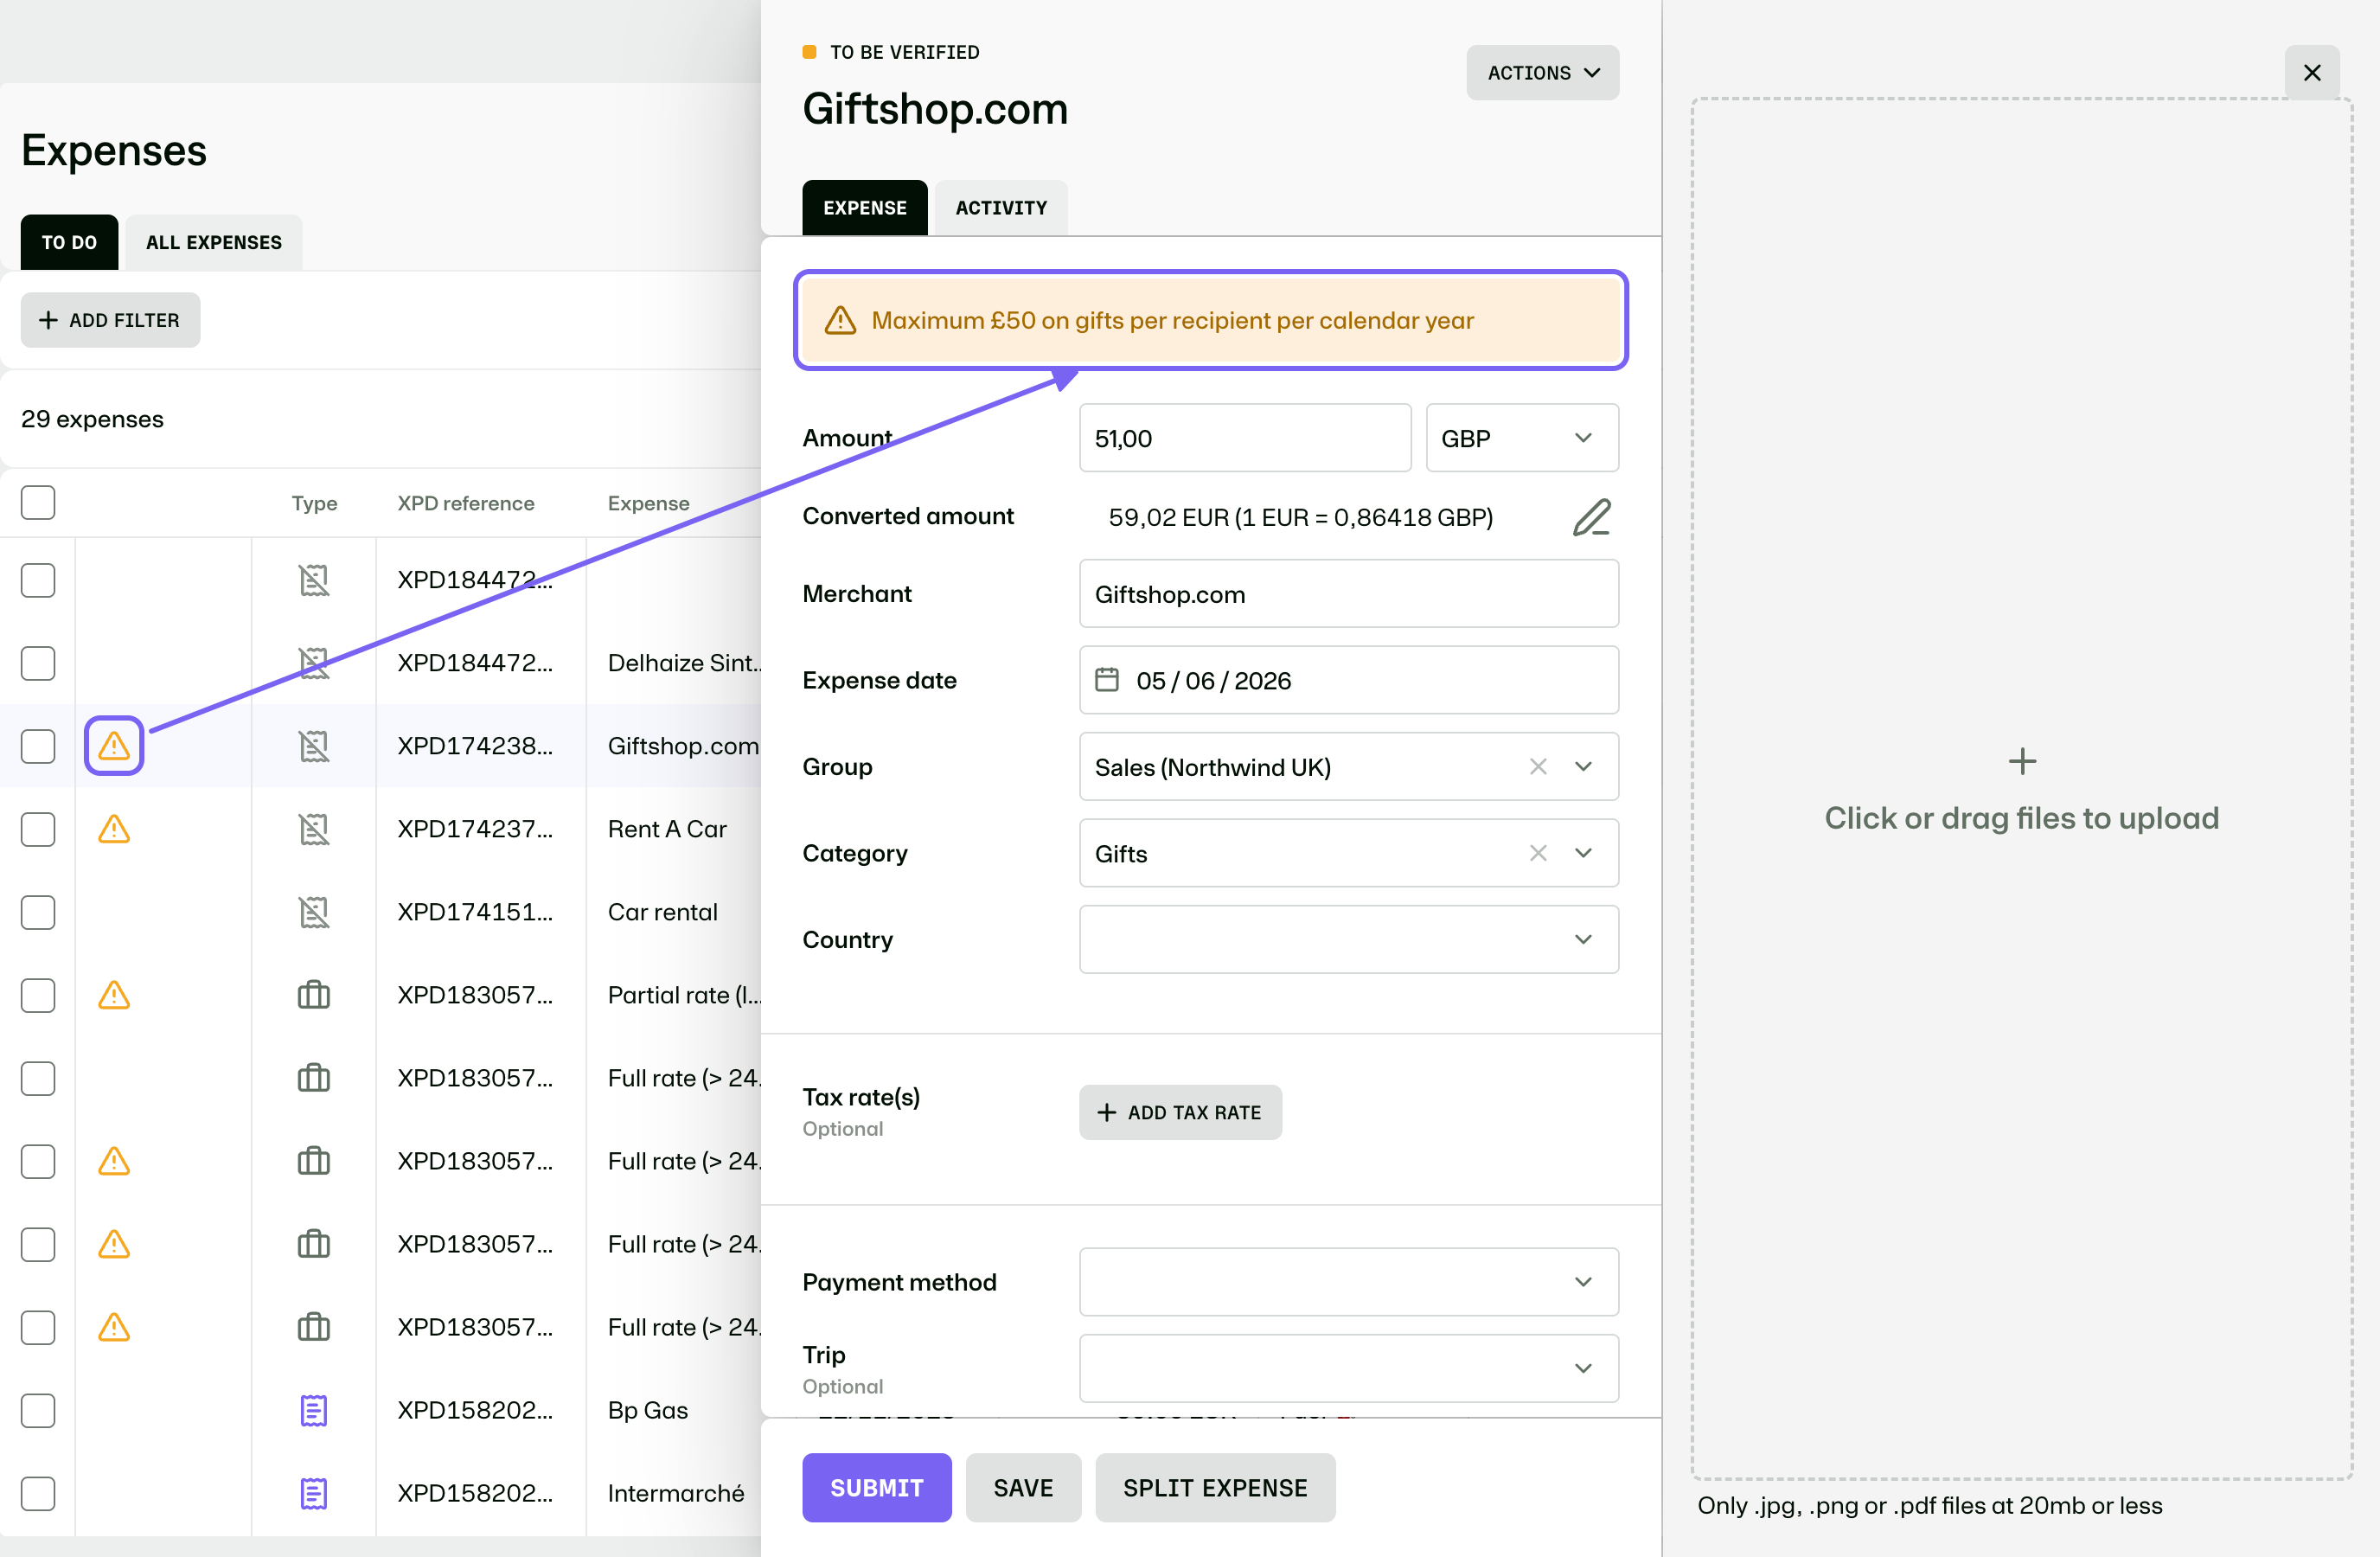Clear the Category Gifts value with X icon
This screenshot has width=2380, height=1557.
click(1538, 853)
